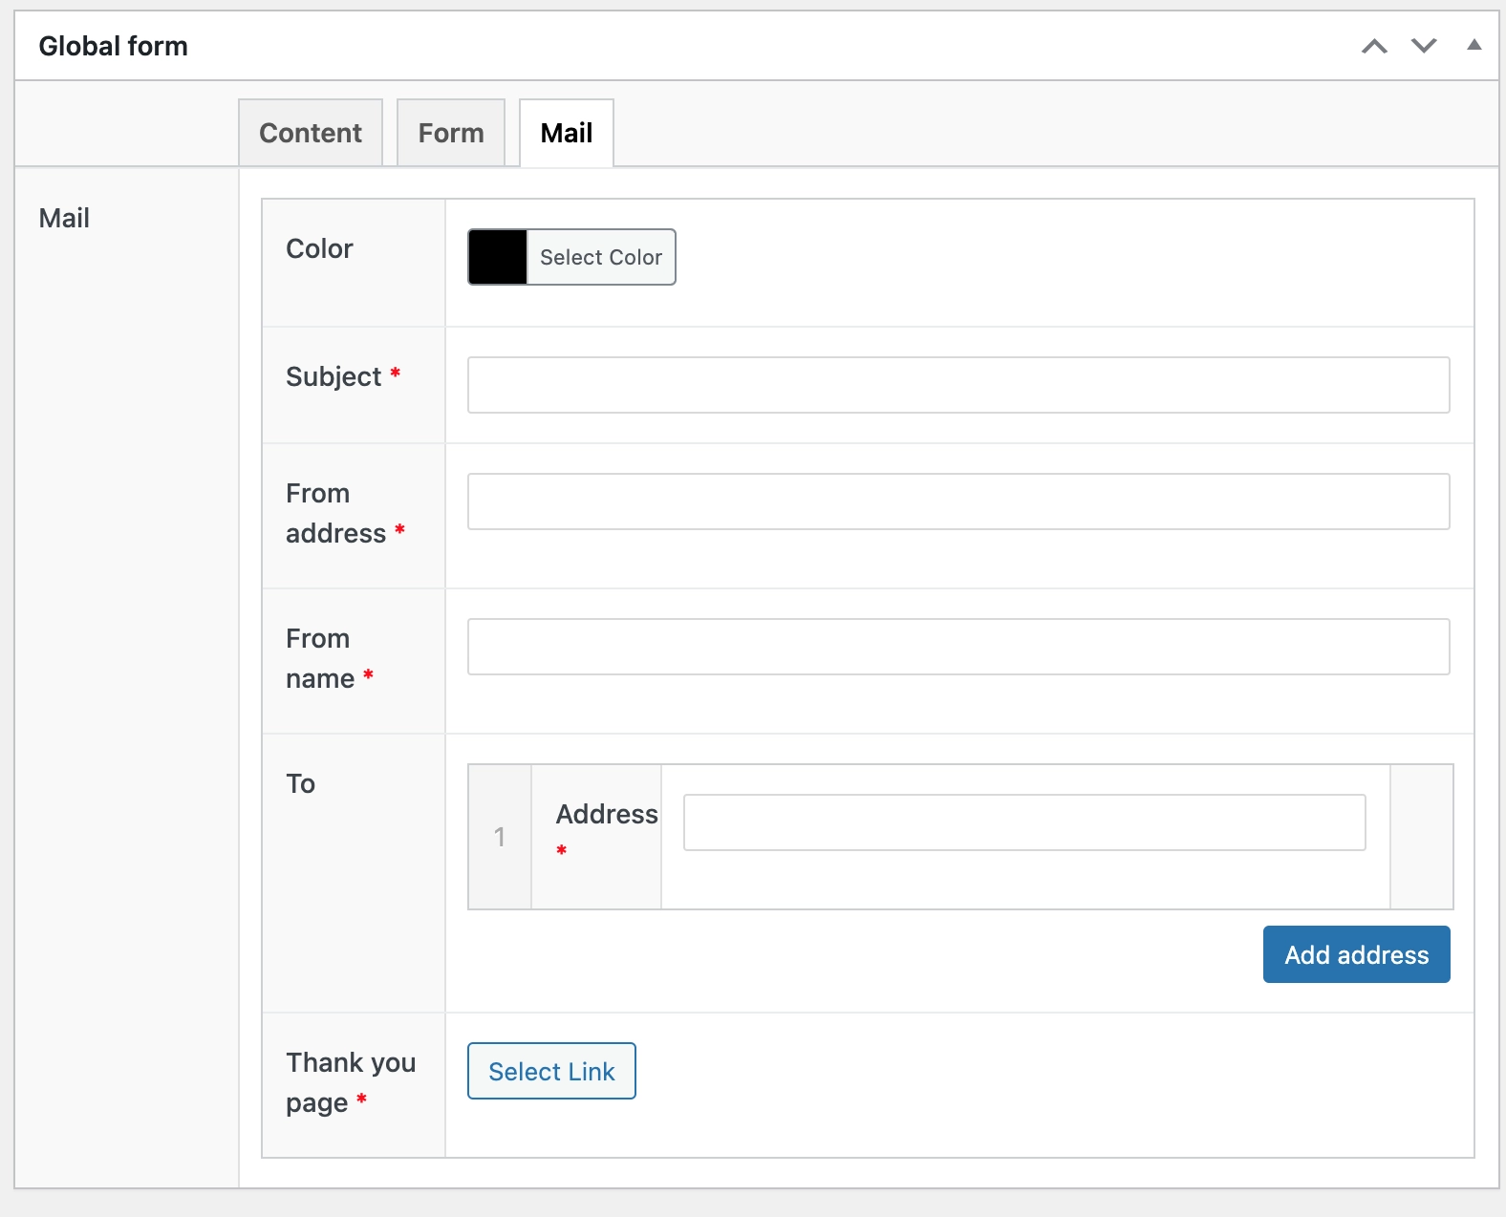
Task: Click the To Address input field
Action: point(1023,822)
